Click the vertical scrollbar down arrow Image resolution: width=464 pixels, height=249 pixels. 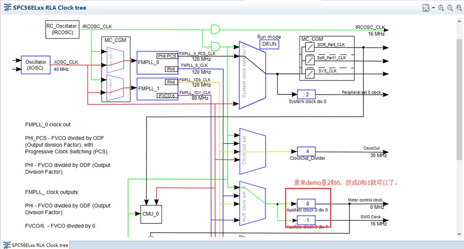pyautogui.click(x=459, y=234)
